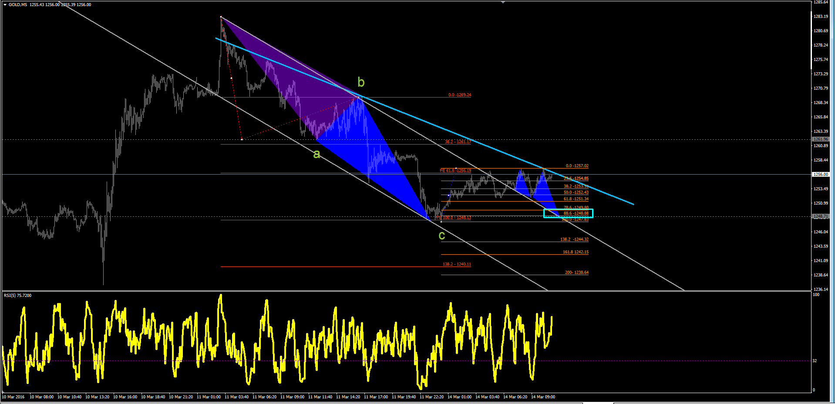Viewport: 835px width, 404px height.
Task: Click the RSI(5) 75.7200 indicator label
Action: [18, 296]
